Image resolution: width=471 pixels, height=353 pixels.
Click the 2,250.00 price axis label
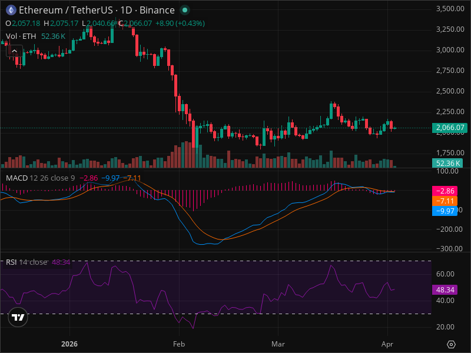(x=450, y=112)
